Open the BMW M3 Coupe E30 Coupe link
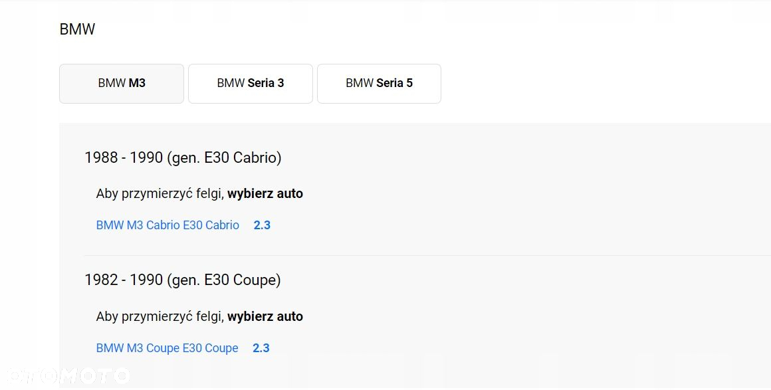 pyautogui.click(x=167, y=348)
